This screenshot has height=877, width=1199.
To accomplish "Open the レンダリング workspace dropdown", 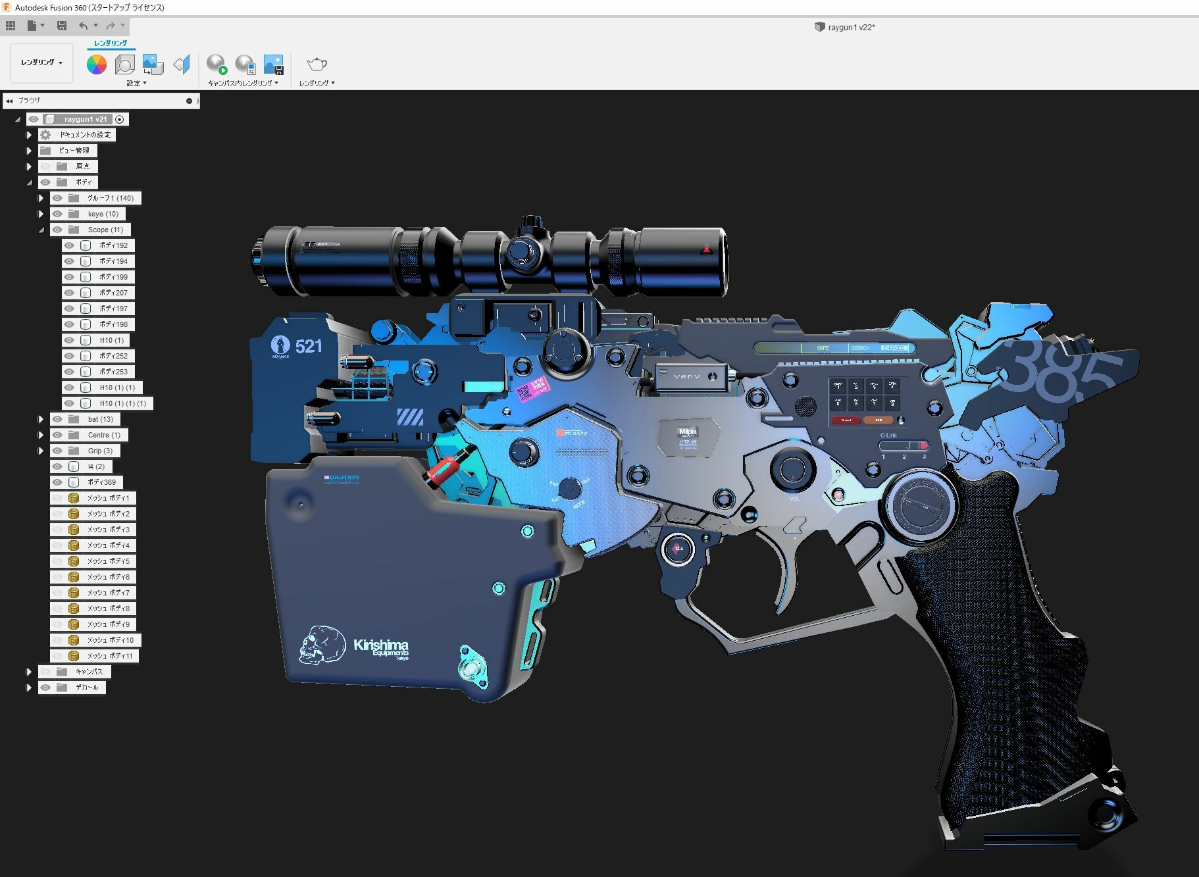I will [x=41, y=63].
